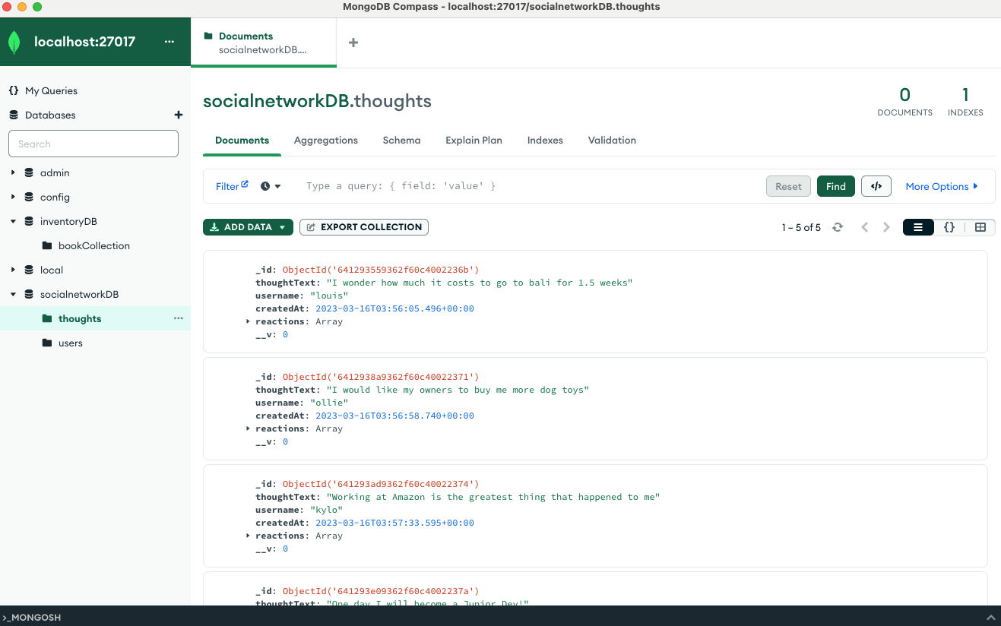Image resolution: width=1001 pixels, height=626 pixels.
Task: Expand reactions array of louis's thought
Action: (x=248, y=321)
